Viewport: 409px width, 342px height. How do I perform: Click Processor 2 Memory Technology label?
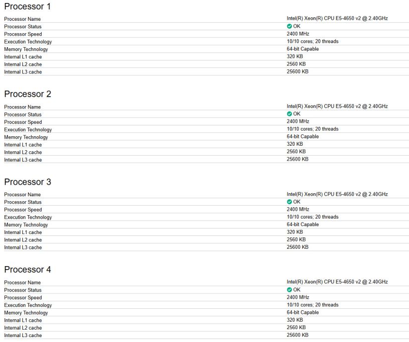(x=26, y=137)
